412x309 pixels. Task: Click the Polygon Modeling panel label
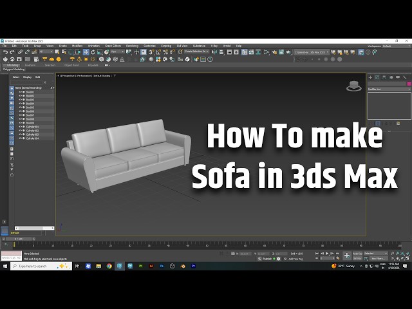coord(14,70)
